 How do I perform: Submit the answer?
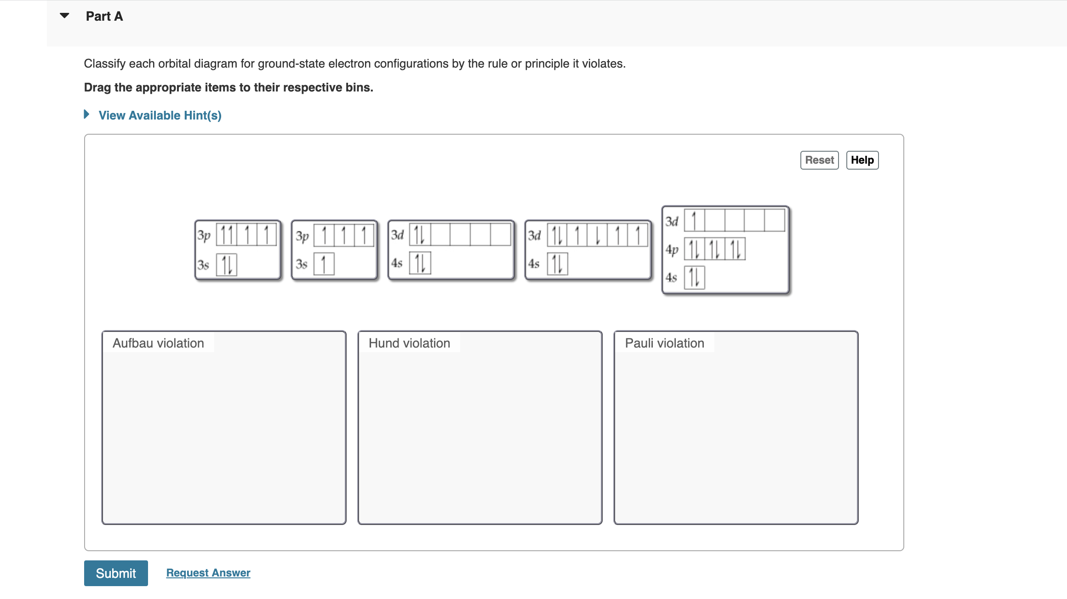(x=115, y=573)
